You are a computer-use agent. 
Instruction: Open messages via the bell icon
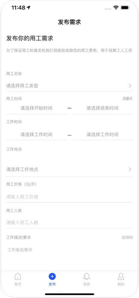[87, 276]
